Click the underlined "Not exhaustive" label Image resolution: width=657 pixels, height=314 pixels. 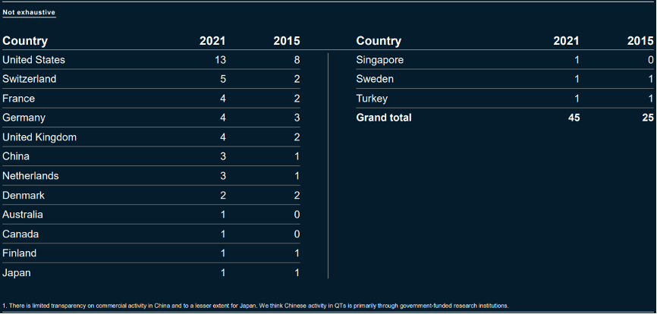(x=29, y=13)
